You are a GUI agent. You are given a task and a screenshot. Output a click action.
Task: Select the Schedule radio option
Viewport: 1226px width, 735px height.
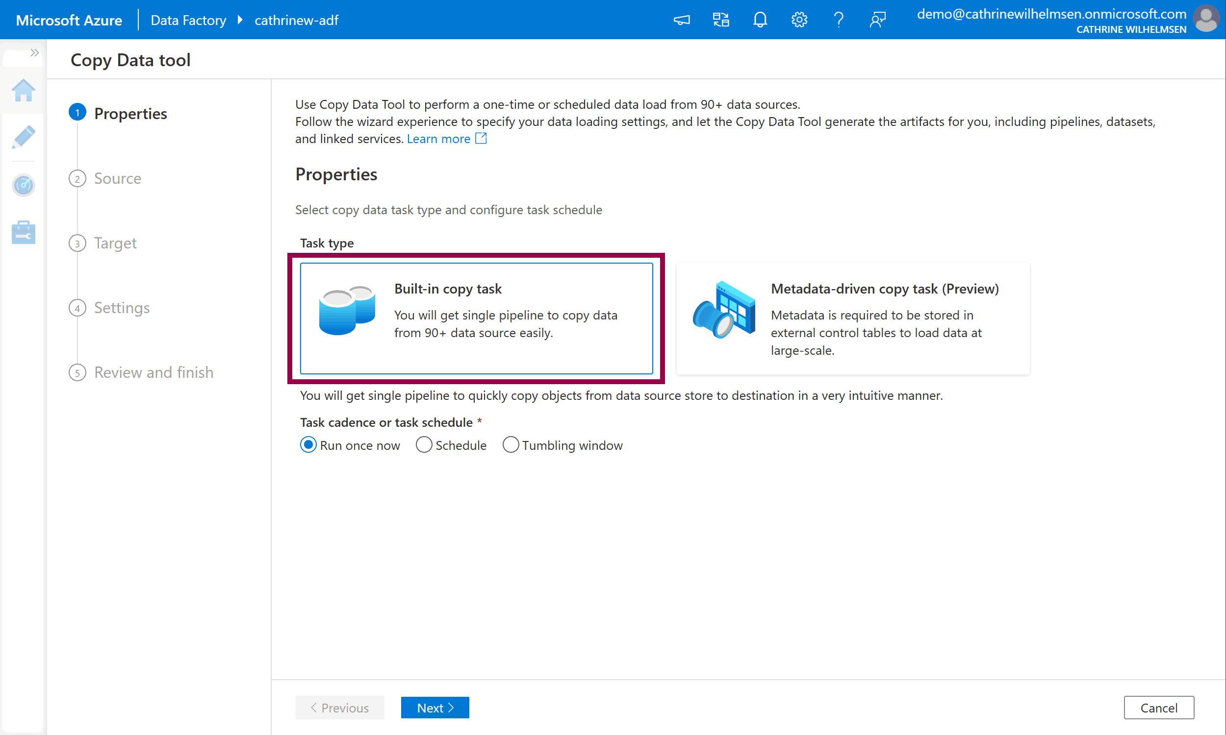(424, 445)
